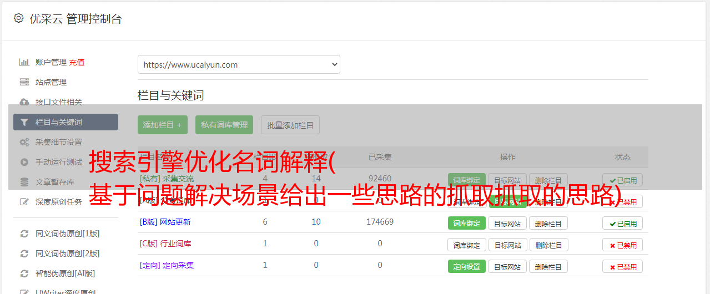Open the https://www.ucaiyun.com site dropdown
This screenshot has width=710, height=294.
(239, 64)
